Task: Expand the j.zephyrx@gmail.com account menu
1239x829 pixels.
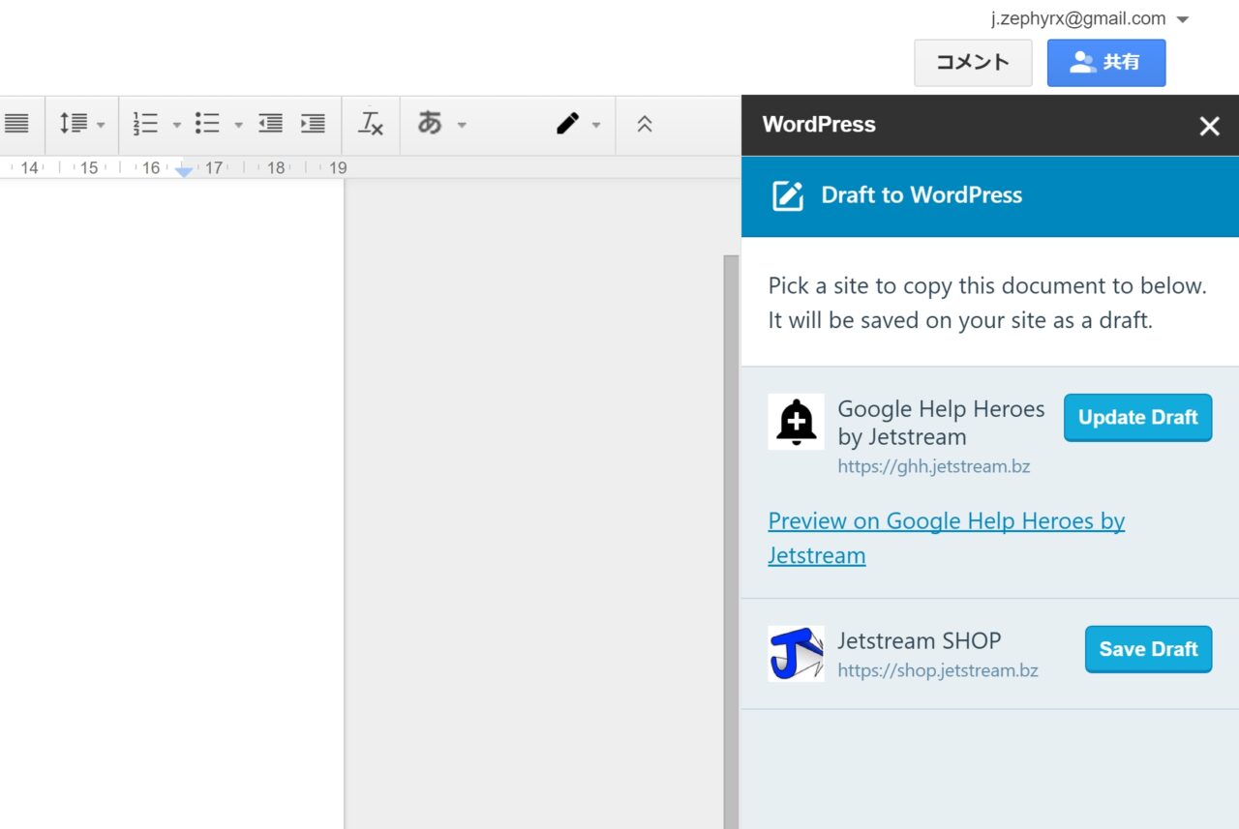Action: coord(1182,19)
